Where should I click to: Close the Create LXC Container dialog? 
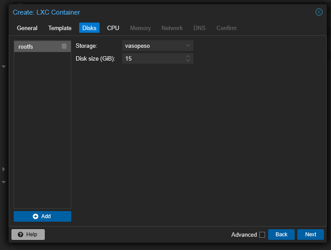coord(319,12)
